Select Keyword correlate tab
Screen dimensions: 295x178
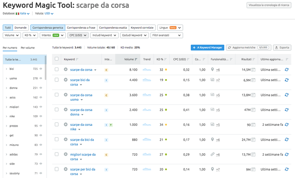click(142, 27)
